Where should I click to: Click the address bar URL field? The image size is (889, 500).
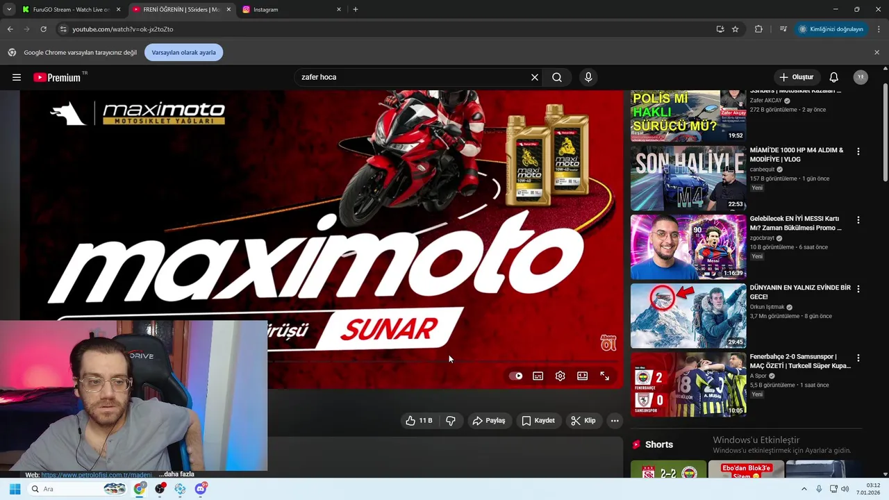(389, 29)
